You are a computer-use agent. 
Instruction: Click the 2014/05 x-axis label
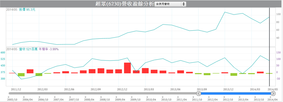point(273,89)
